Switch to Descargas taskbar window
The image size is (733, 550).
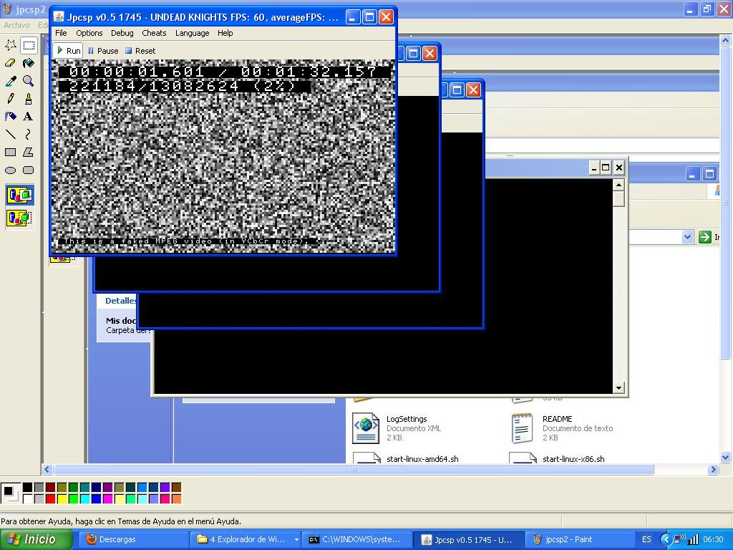[x=133, y=539]
